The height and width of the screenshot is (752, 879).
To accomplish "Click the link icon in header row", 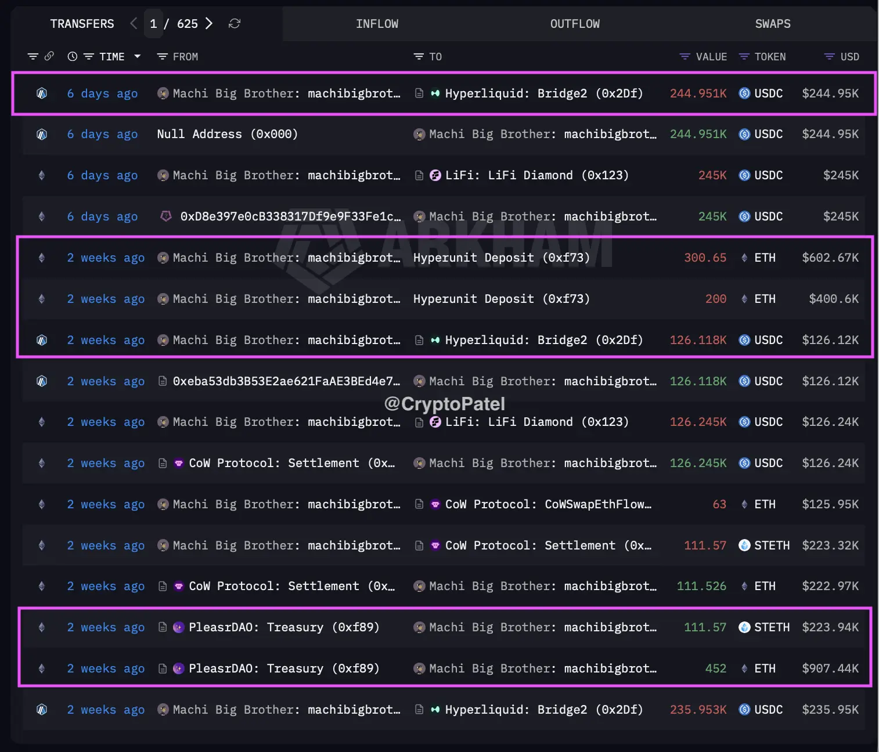I will pyautogui.click(x=49, y=56).
